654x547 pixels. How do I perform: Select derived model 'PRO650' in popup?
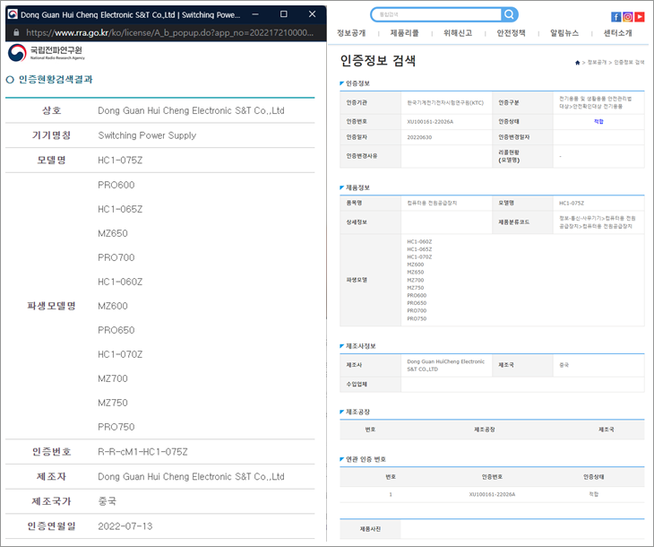pos(116,330)
